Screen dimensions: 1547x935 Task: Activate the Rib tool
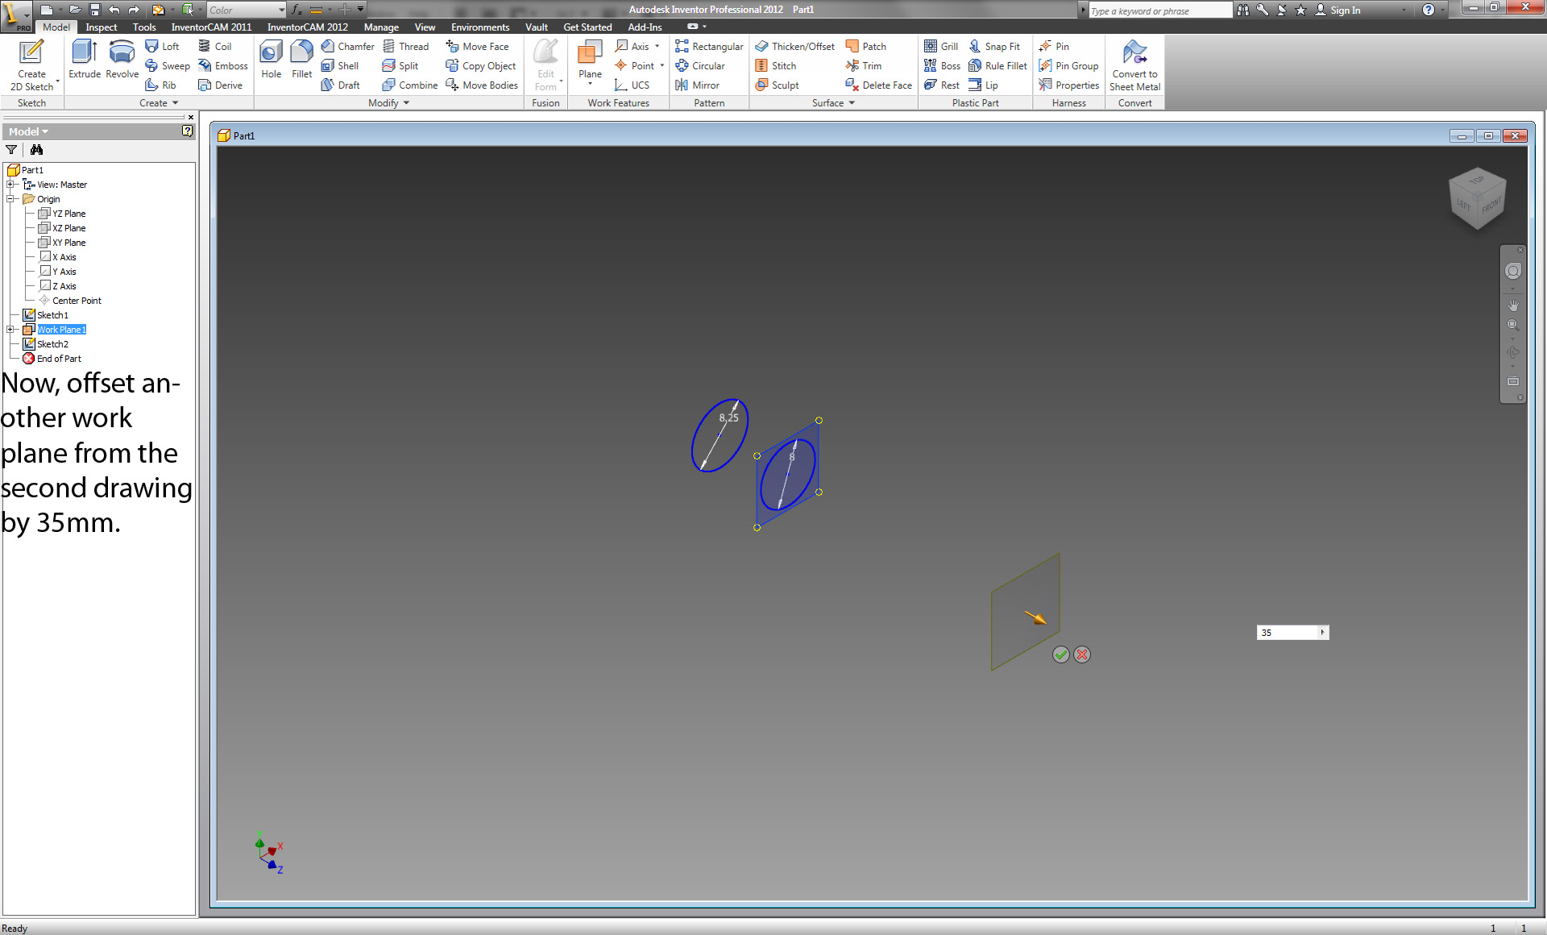(160, 85)
